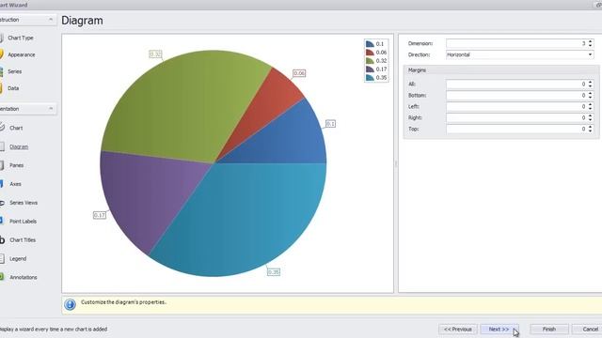Increase the All margin value

pos(591,82)
